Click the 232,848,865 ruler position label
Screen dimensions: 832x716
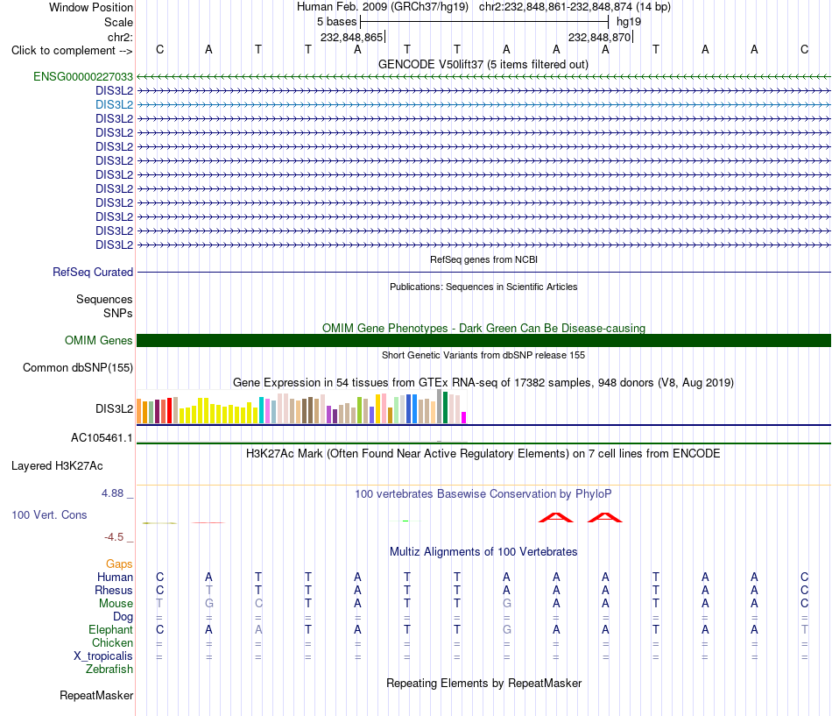click(351, 37)
